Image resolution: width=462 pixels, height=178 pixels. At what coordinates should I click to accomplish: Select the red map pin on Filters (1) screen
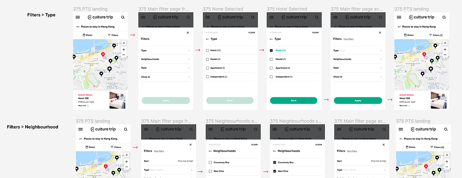(424, 54)
